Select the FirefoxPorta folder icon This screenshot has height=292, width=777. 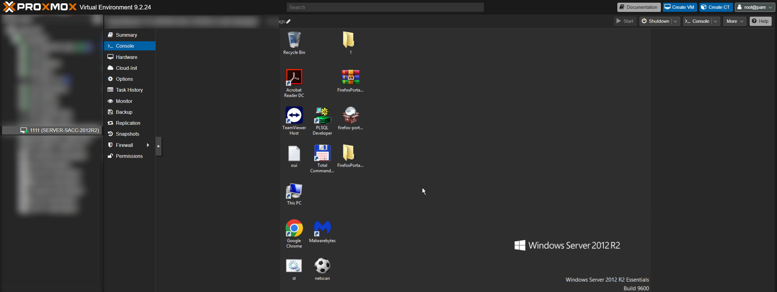(350, 156)
